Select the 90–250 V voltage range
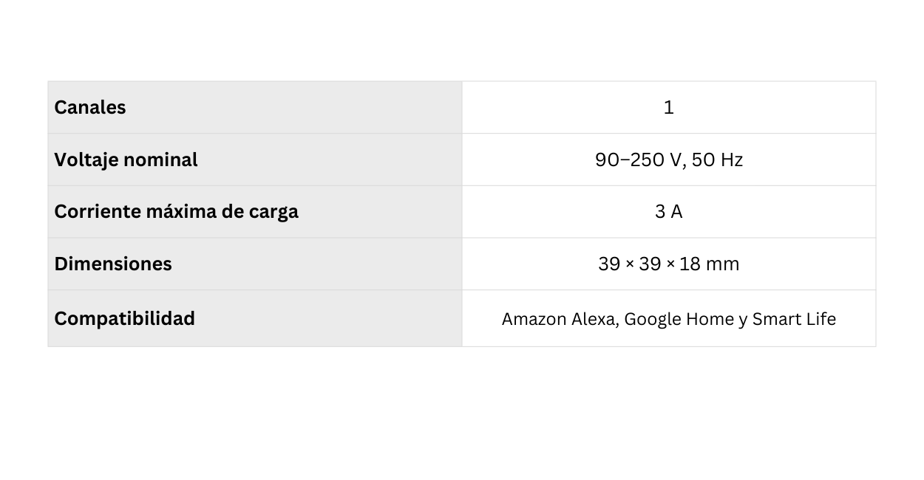924x480 pixels. [639, 160]
